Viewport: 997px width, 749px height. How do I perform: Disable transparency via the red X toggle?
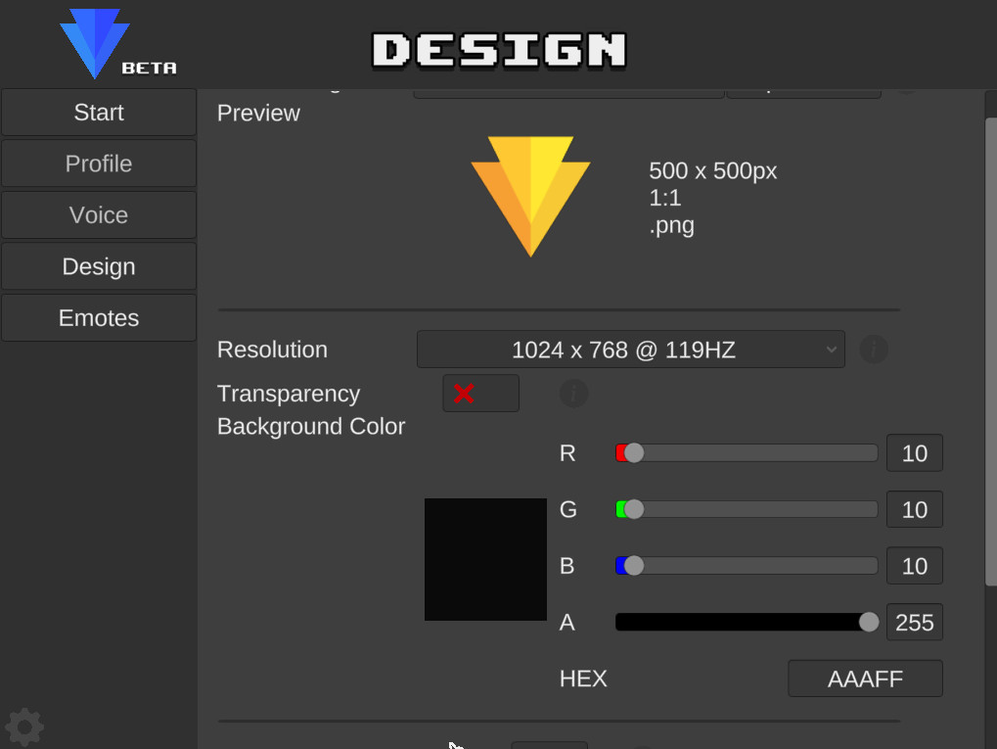(x=479, y=393)
